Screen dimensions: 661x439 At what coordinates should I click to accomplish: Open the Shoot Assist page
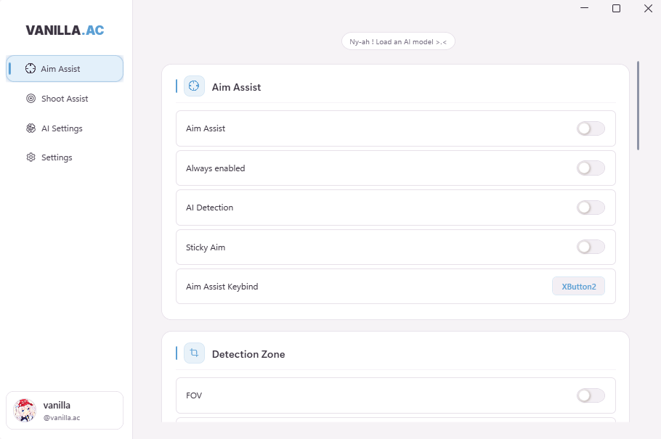tap(65, 98)
